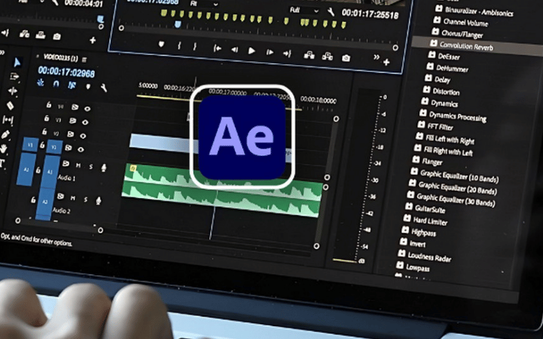
Task: Click Program duration 00:01:17:25518
Action: 370,14
